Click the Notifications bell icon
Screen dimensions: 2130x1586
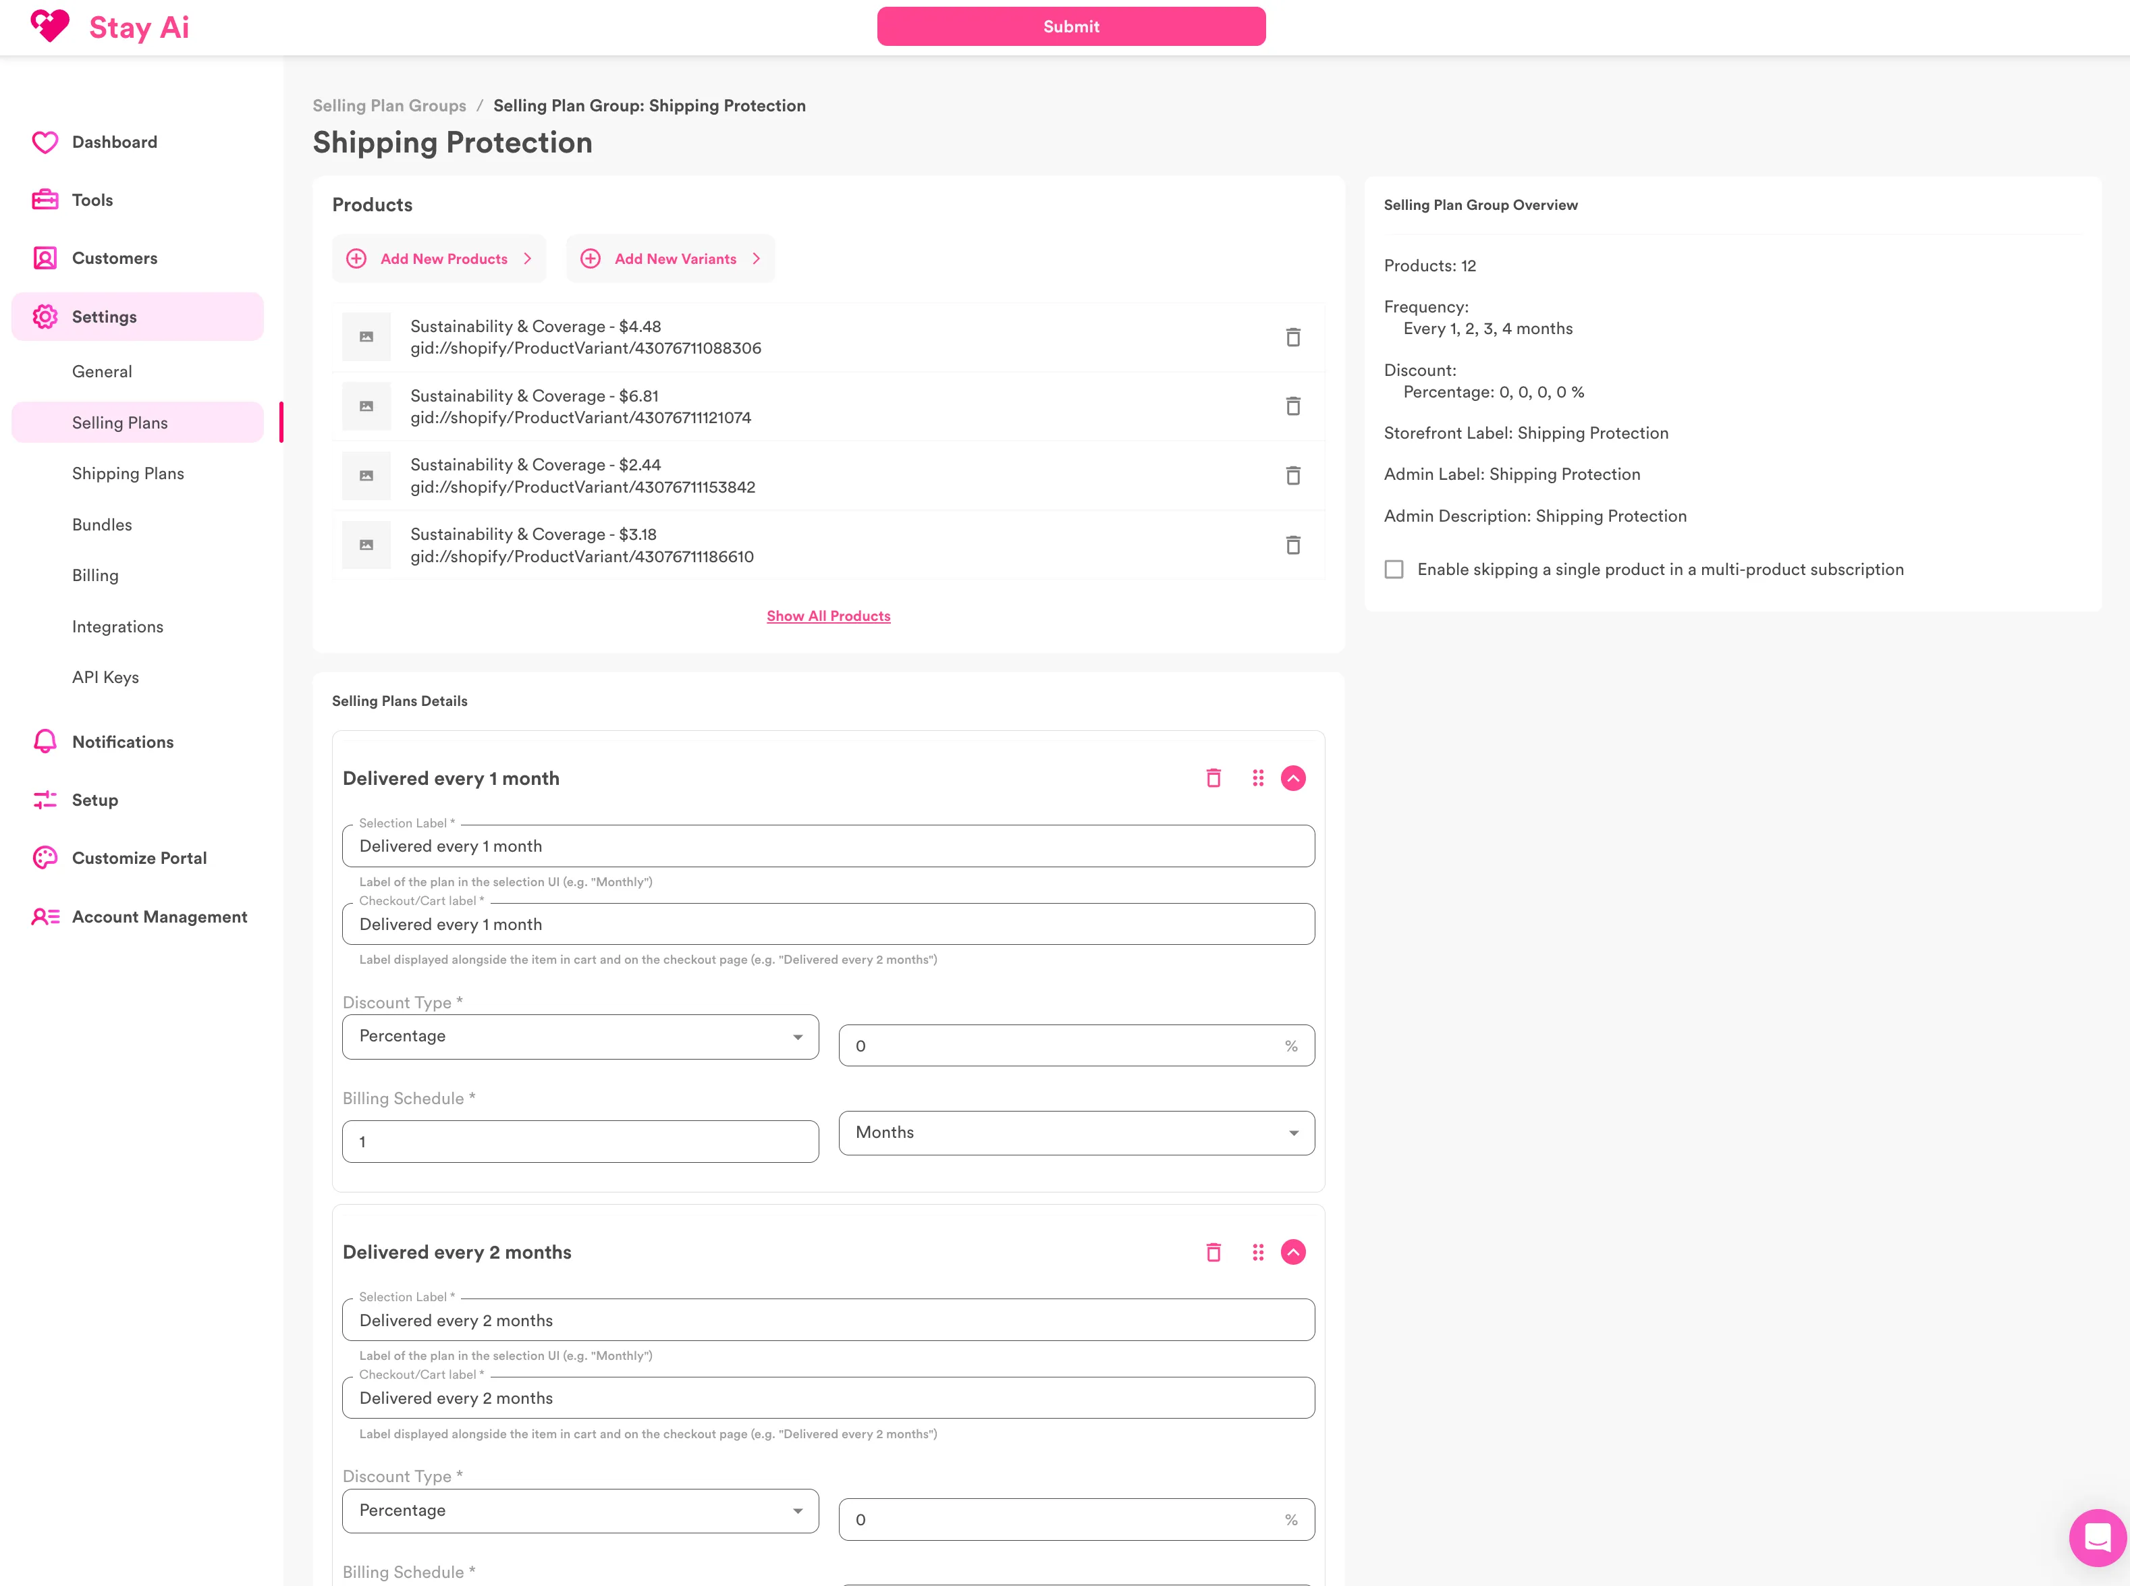(x=45, y=740)
